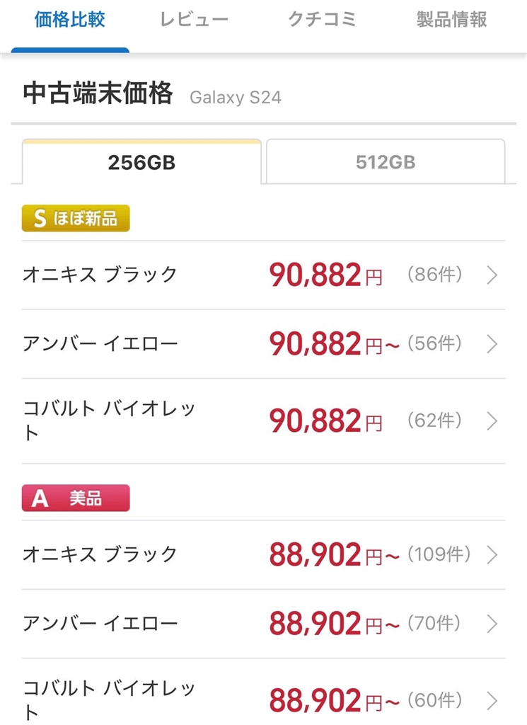Viewport: 527px width, 725px height.
Task: Expand 美品 オニキス ブラック row chevron
Action: click(492, 555)
